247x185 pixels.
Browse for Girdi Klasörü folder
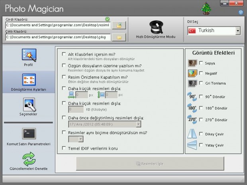point(119,25)
